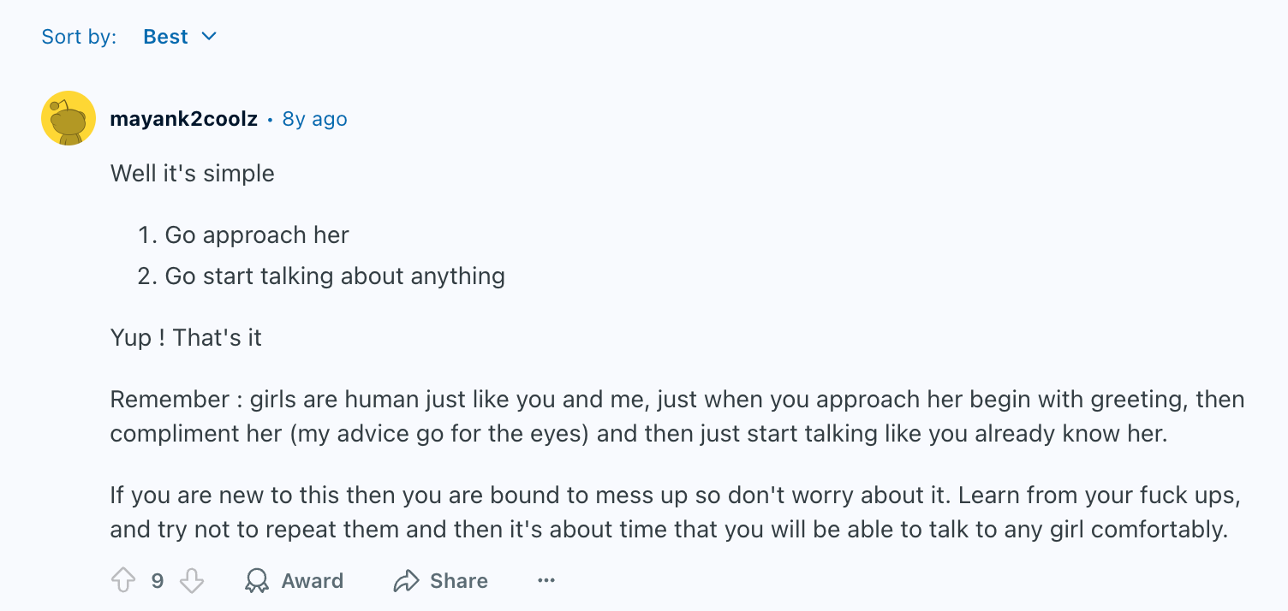Visit the mayank2coolz username profile link

184,119
